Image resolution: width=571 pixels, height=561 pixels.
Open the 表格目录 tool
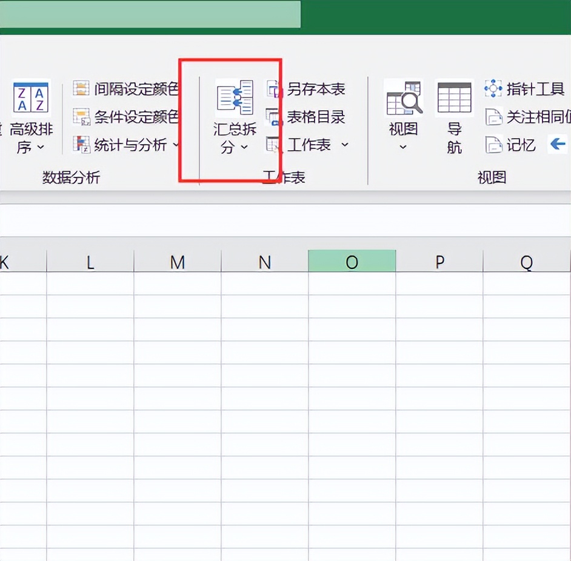point(310,118)
